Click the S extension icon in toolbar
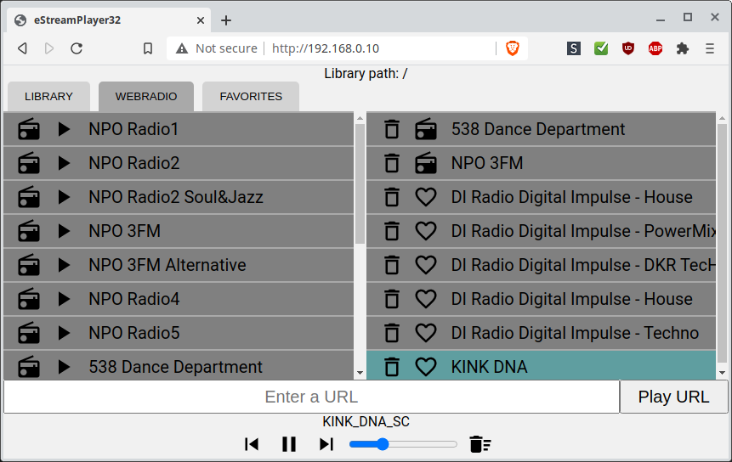Viewport: 732px width, 462px height. [574, 48]
